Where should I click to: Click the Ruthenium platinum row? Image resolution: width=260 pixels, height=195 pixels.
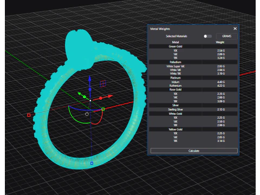[193, 86]
